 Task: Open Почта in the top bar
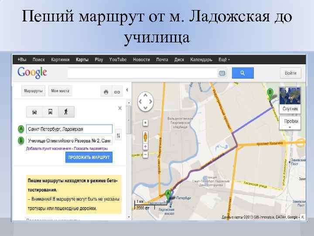coord(162,59)
